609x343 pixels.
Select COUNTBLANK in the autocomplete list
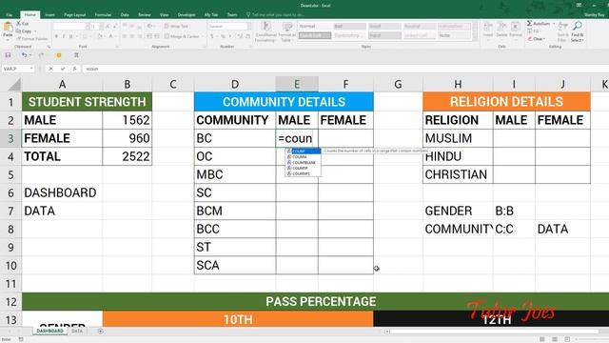coord(304,163)
